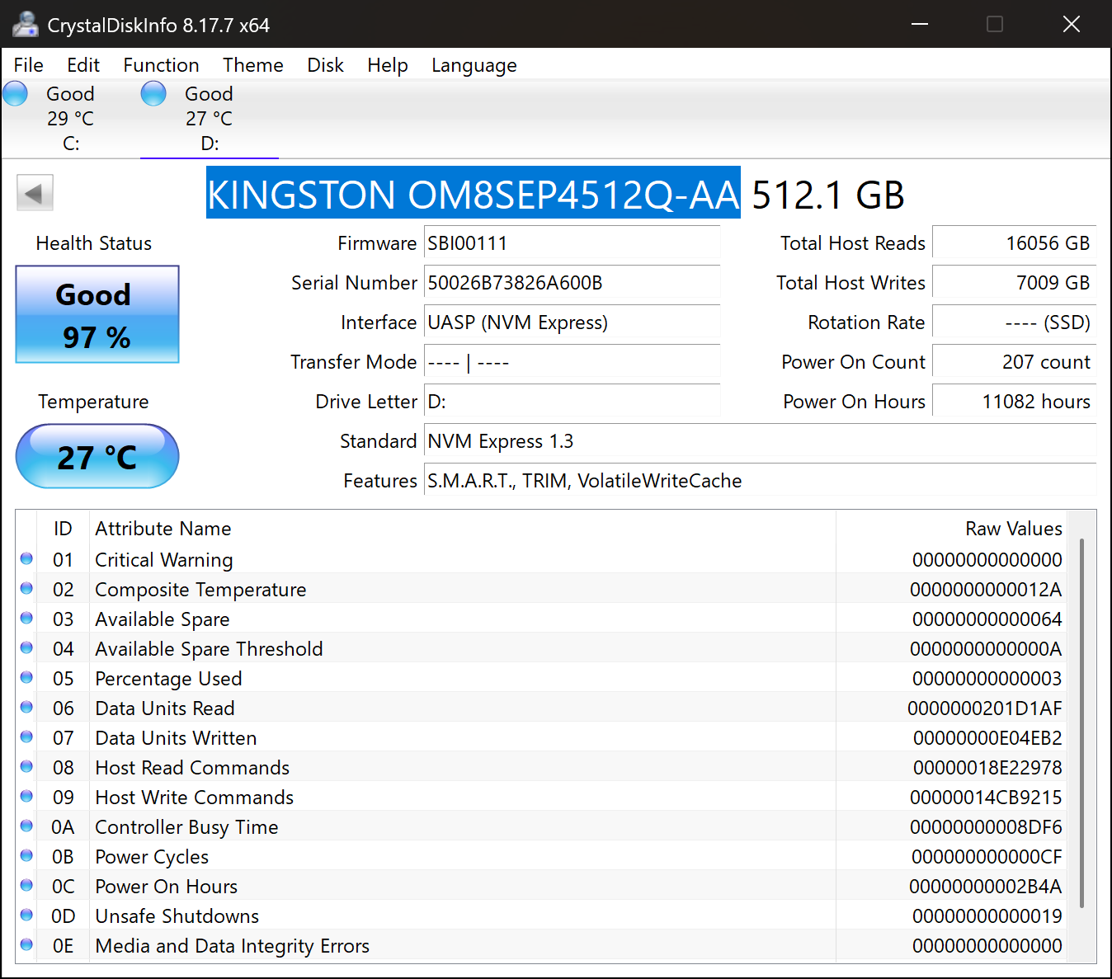Open the Language menu
Viewport: 1112px width, 979px height.
(x=474, y=65)
